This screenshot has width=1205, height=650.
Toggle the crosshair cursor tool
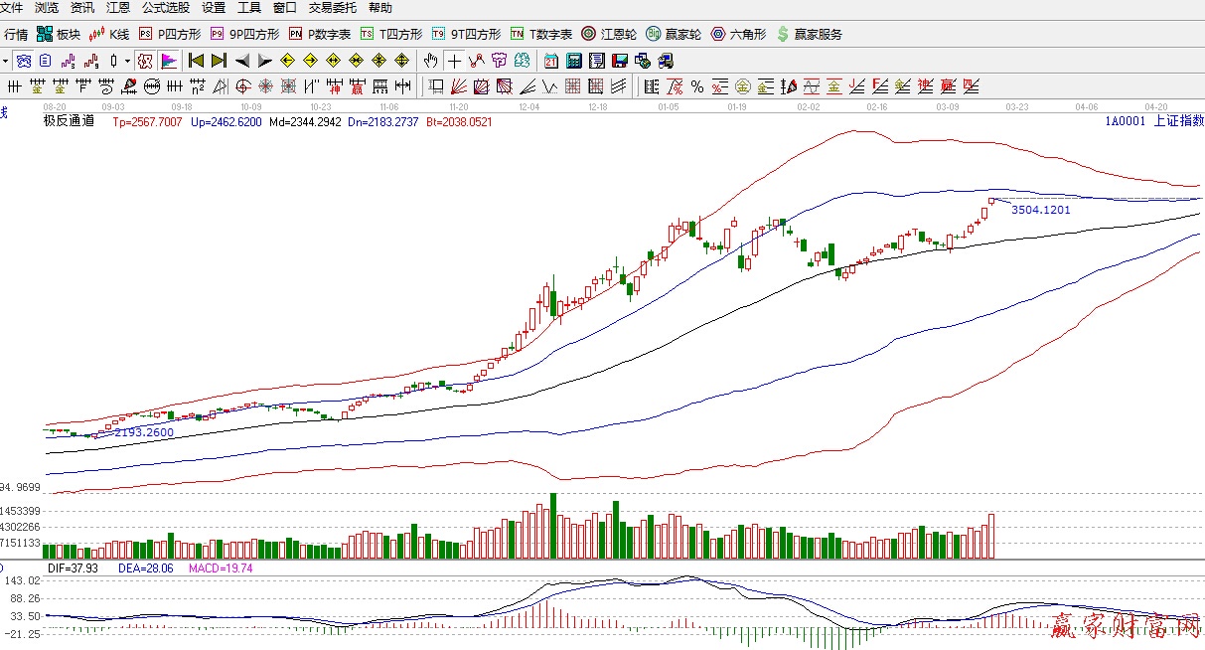(x=454, y=61)
